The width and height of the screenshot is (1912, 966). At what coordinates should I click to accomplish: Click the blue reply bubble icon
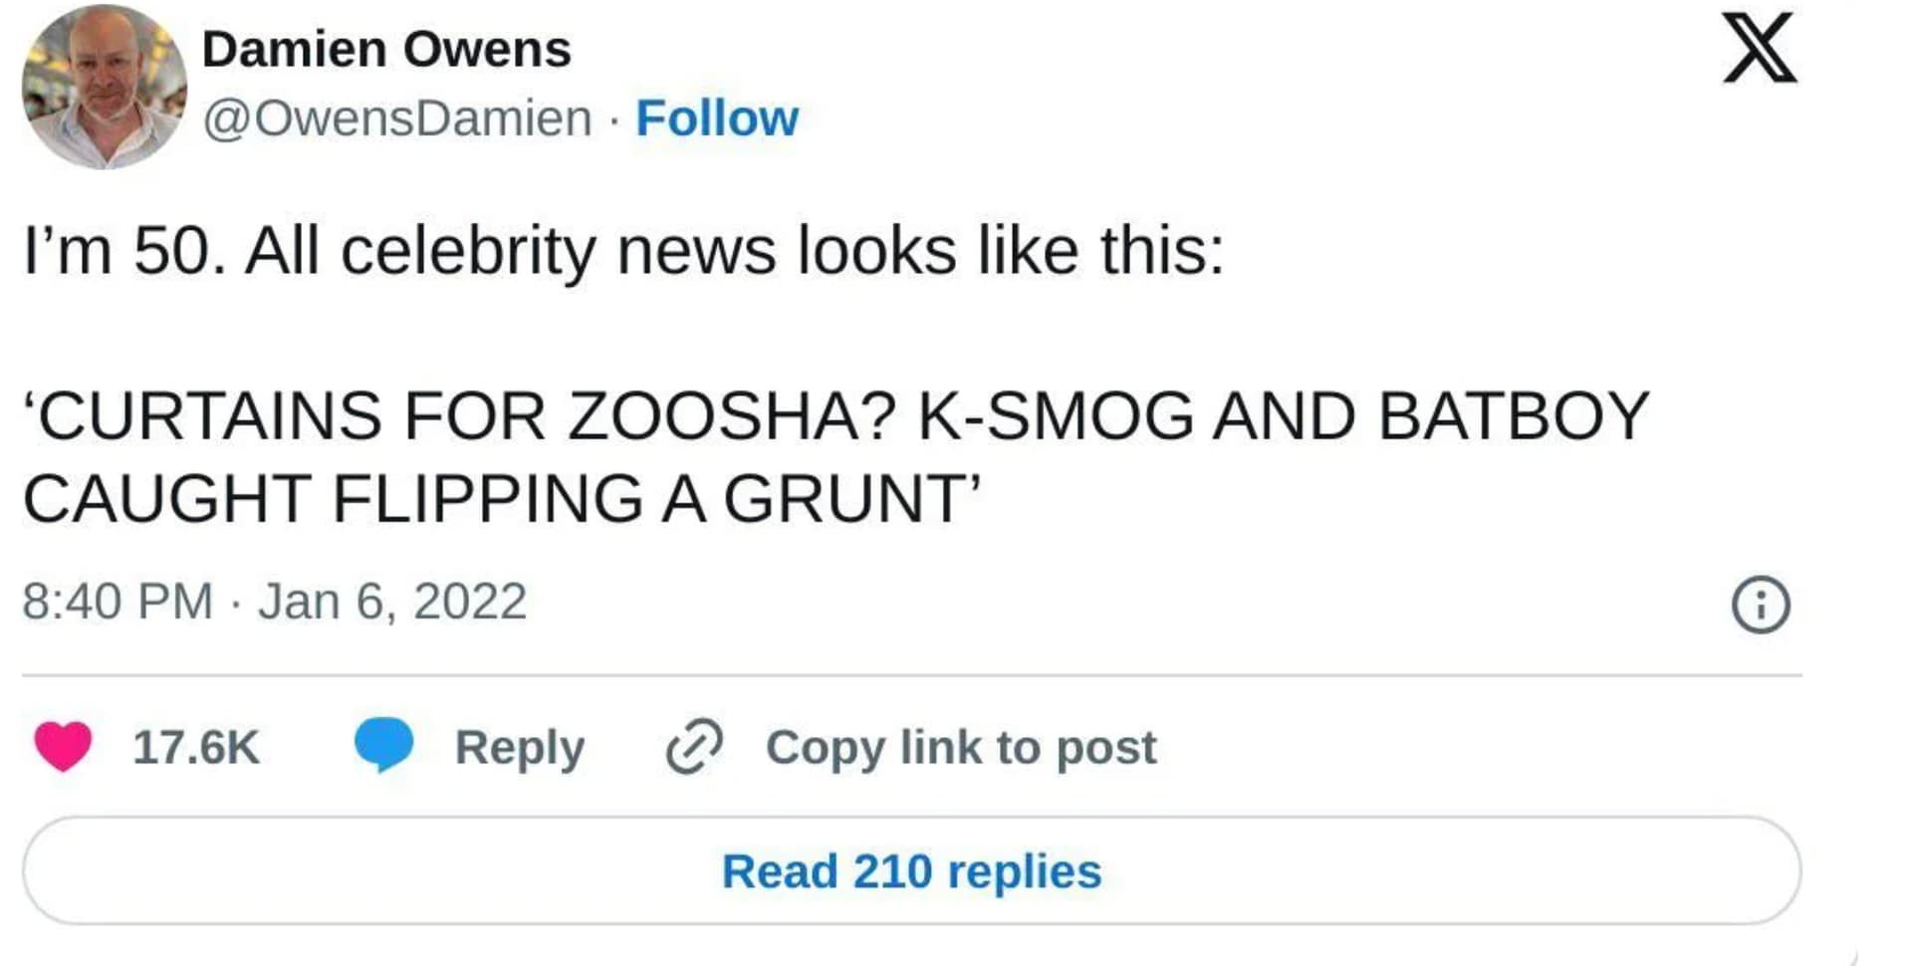(383, 745)
